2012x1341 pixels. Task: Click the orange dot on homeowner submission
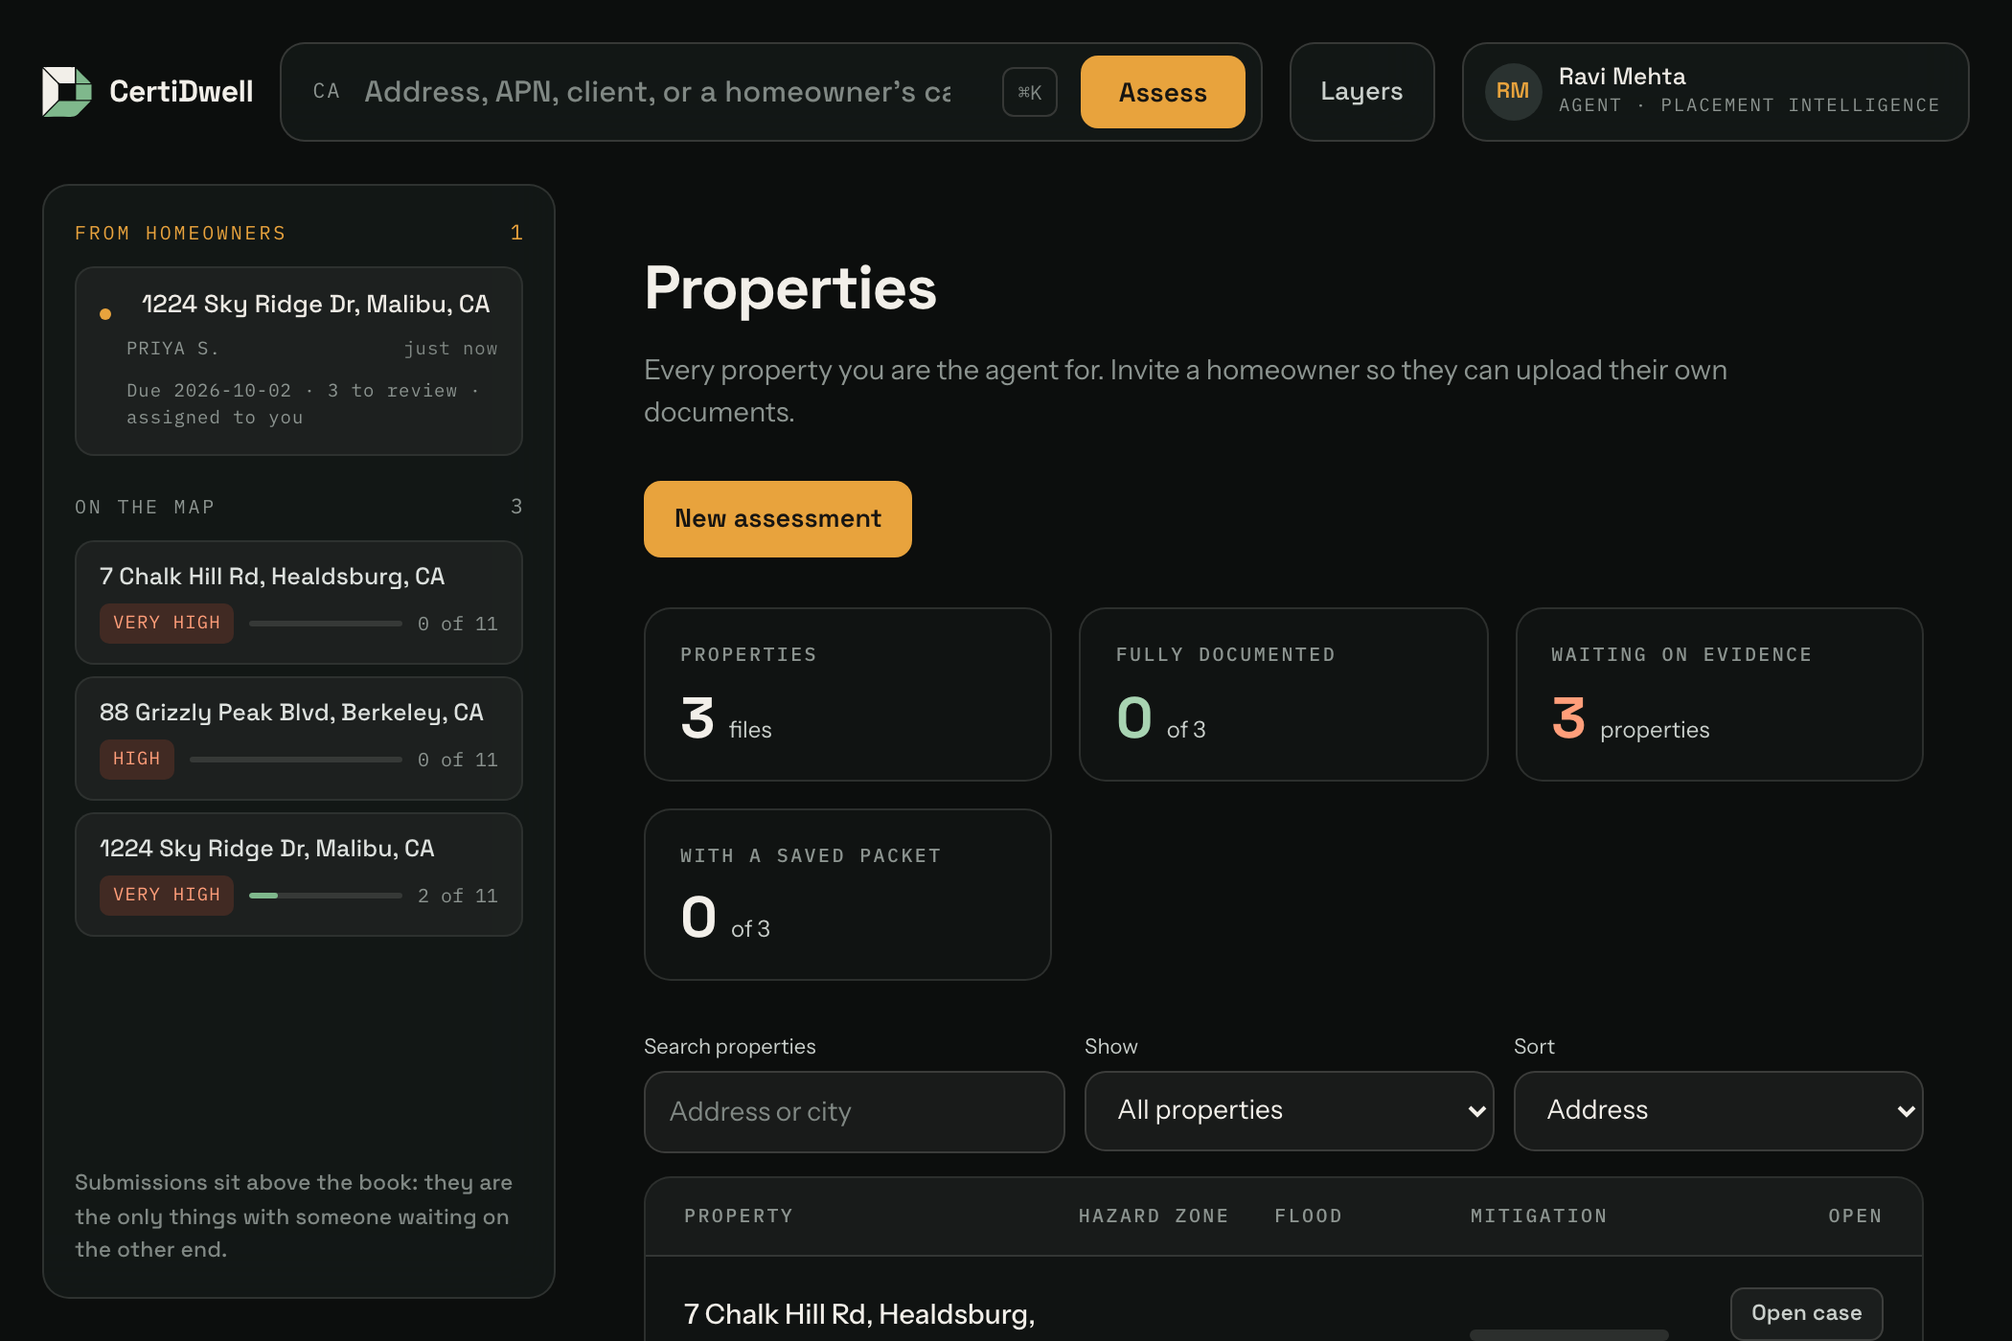(105, 314)
